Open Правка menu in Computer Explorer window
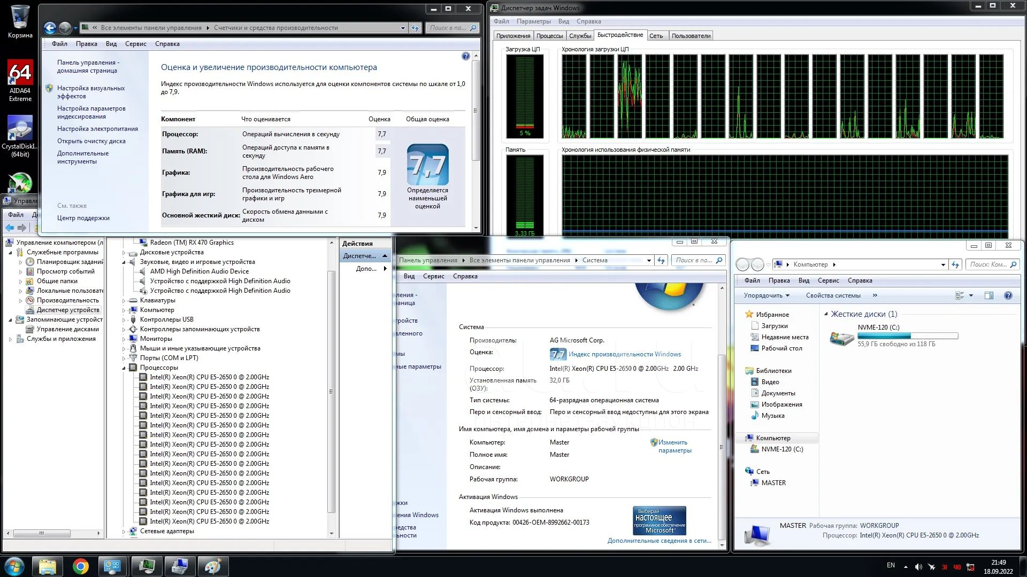 click(779, 280)
